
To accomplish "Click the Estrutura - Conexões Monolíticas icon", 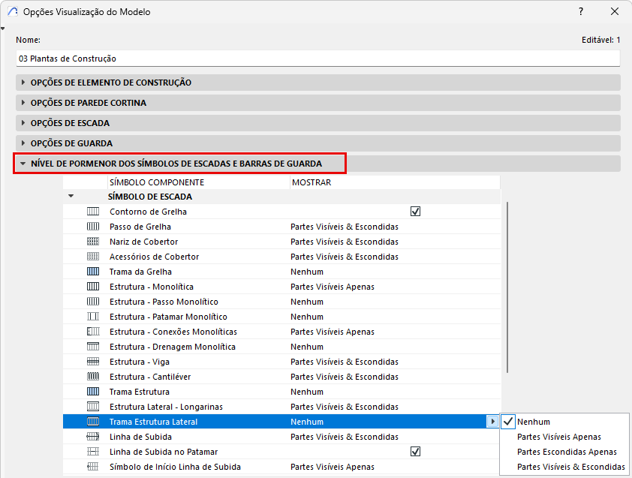I will (x=93, y=332).
